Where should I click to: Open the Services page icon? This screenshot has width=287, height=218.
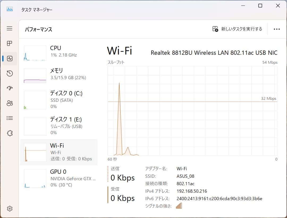click(10, 133)
